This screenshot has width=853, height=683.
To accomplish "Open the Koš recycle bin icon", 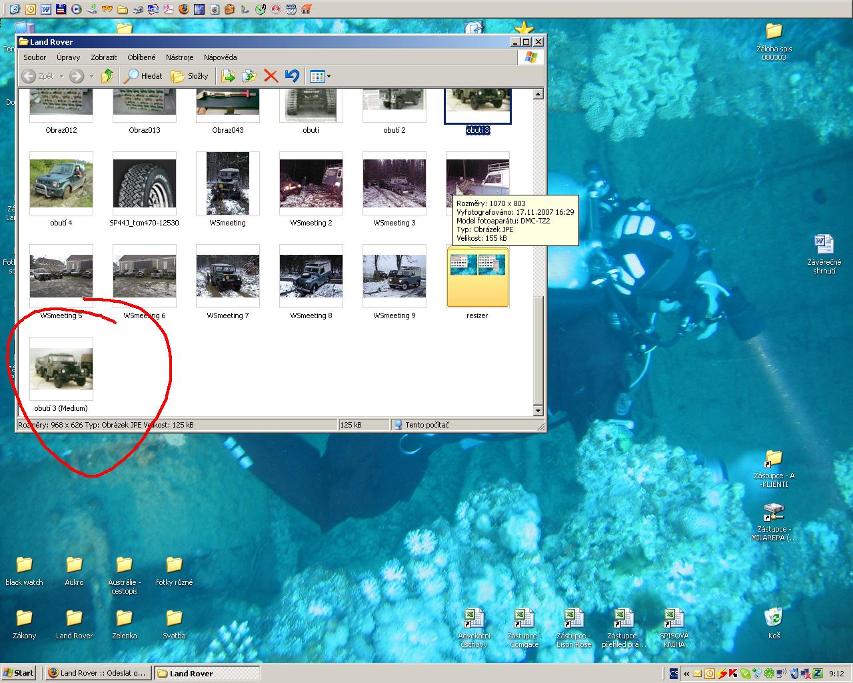I will pos(774,619).
